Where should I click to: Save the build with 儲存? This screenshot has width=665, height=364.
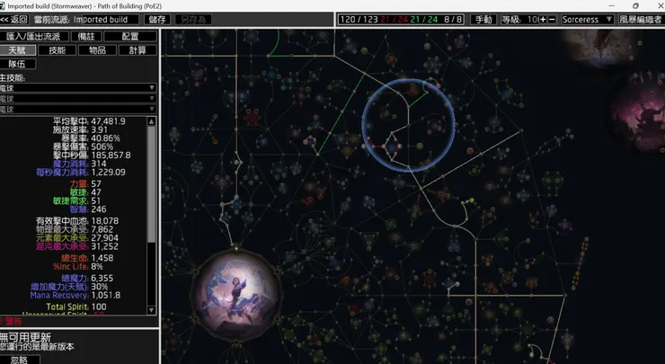coord(157,20)
